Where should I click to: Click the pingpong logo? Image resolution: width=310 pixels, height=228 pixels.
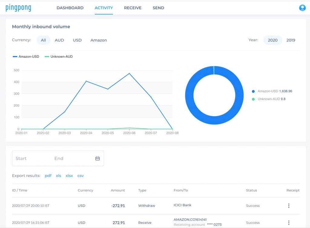[x=18, y=8]
